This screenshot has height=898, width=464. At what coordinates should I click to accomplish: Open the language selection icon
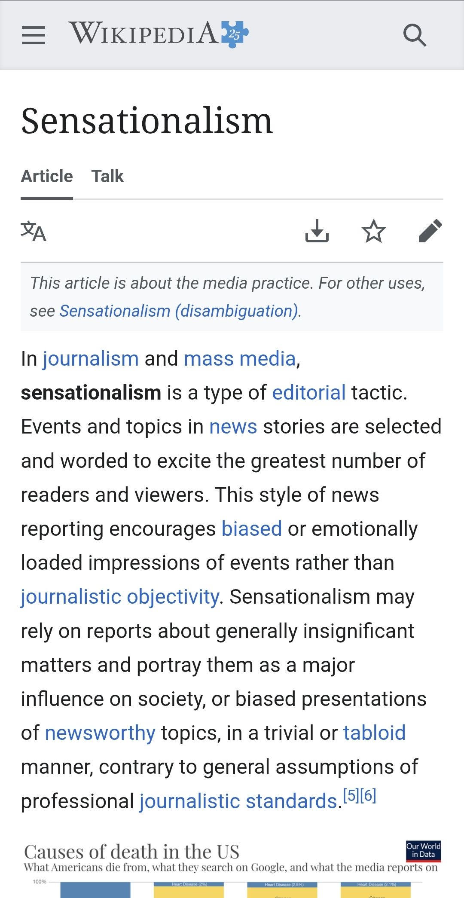(x=34, y=231)
